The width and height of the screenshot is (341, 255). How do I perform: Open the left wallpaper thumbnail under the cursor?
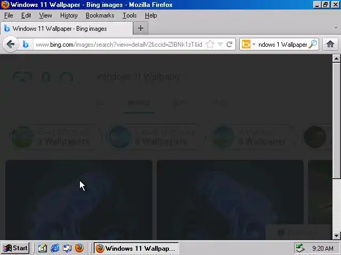pos(78,200)
